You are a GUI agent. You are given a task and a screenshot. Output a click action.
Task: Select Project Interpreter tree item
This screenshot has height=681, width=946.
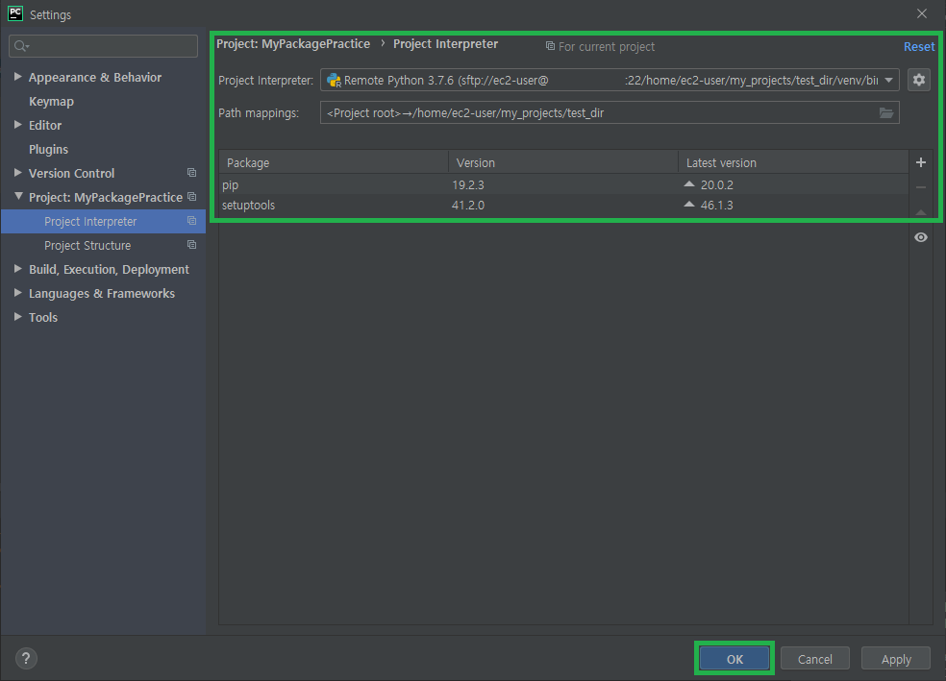point(90,221)
